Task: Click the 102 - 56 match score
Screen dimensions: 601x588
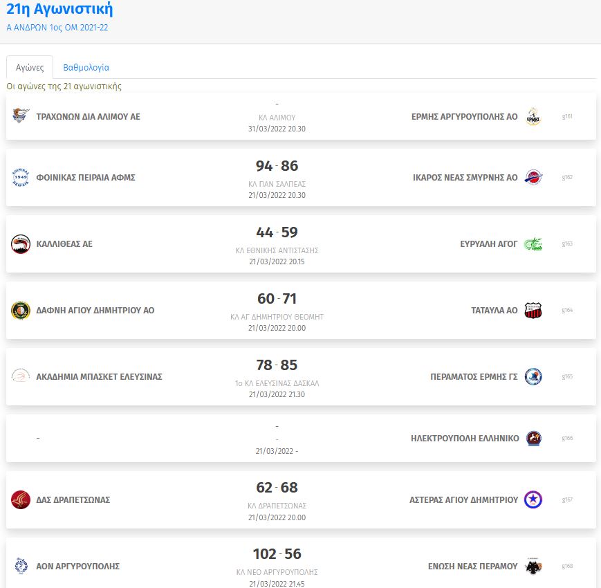Action: [277, 553]
